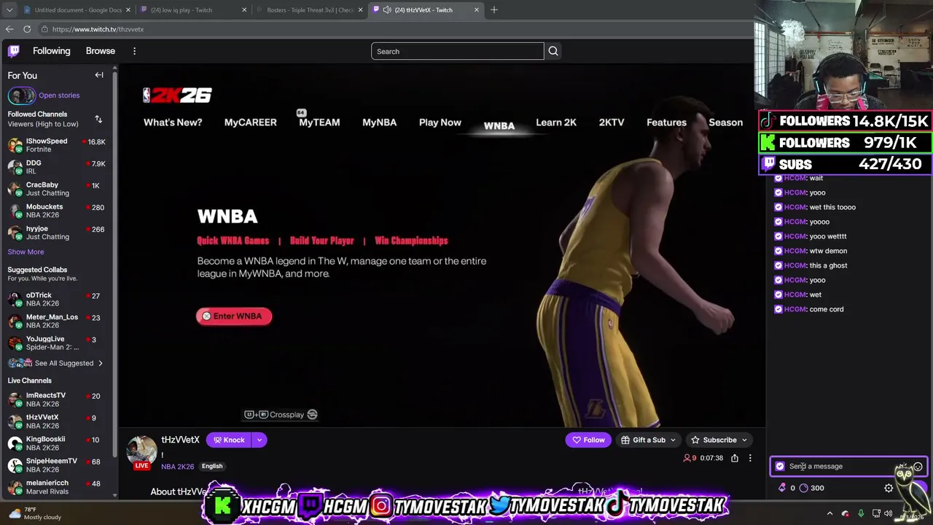Open the three-dot more menu beside Browse
The image size is (933, 525).
point(134,51)
